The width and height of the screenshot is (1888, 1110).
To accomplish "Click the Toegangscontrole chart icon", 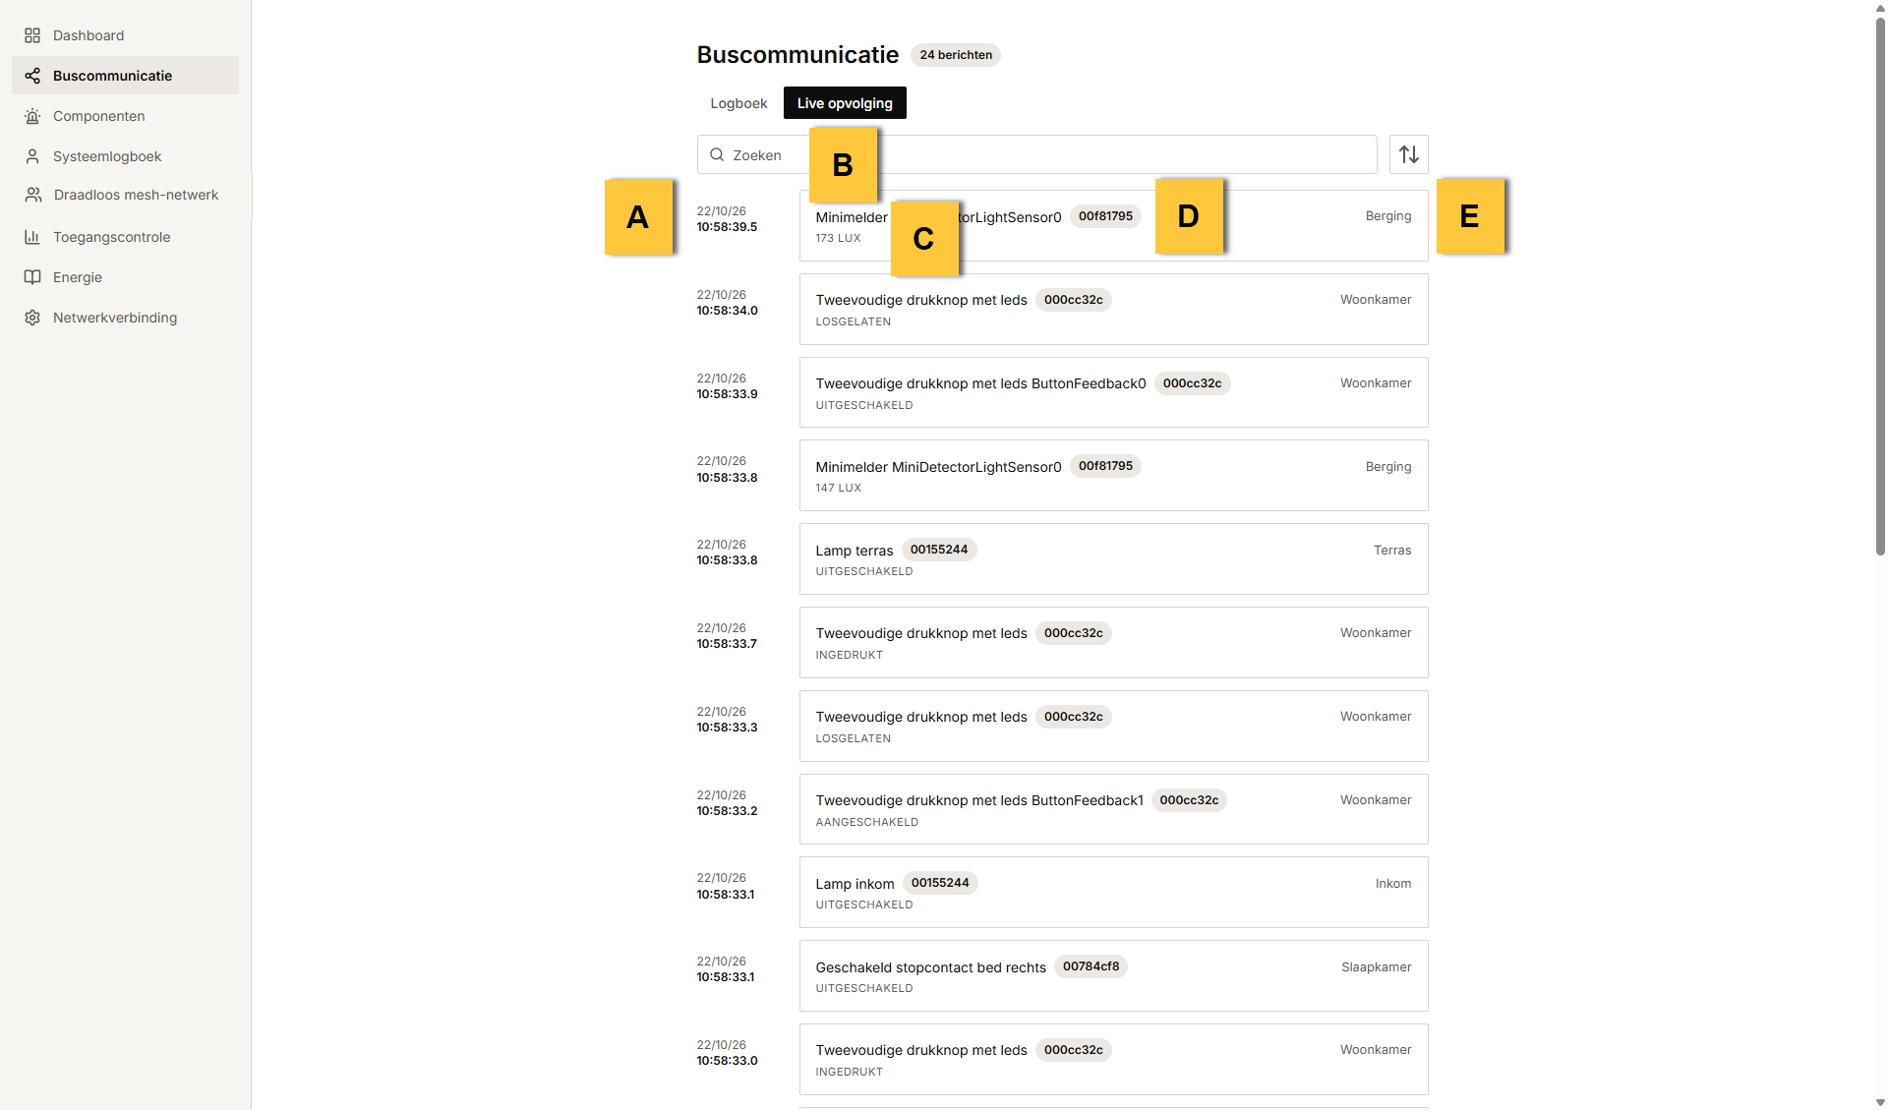I will pyautogui.click(x=32, y=237).
